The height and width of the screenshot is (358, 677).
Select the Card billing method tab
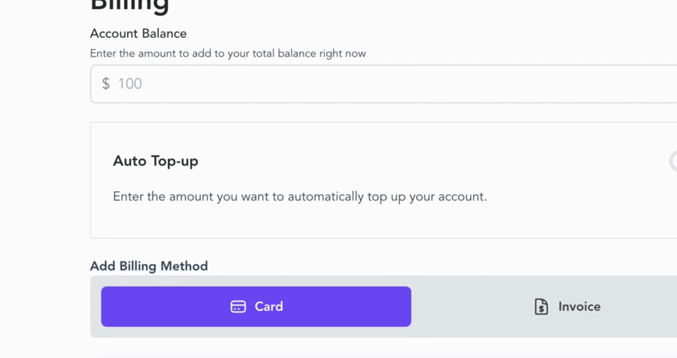click(x=256, y=307)
